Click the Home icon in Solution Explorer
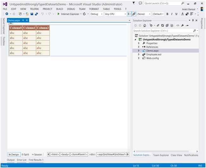The image size is (206, 168). 145,26
